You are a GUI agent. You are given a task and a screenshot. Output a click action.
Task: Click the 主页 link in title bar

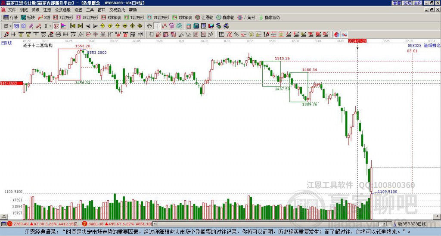[x=417, y=3]
